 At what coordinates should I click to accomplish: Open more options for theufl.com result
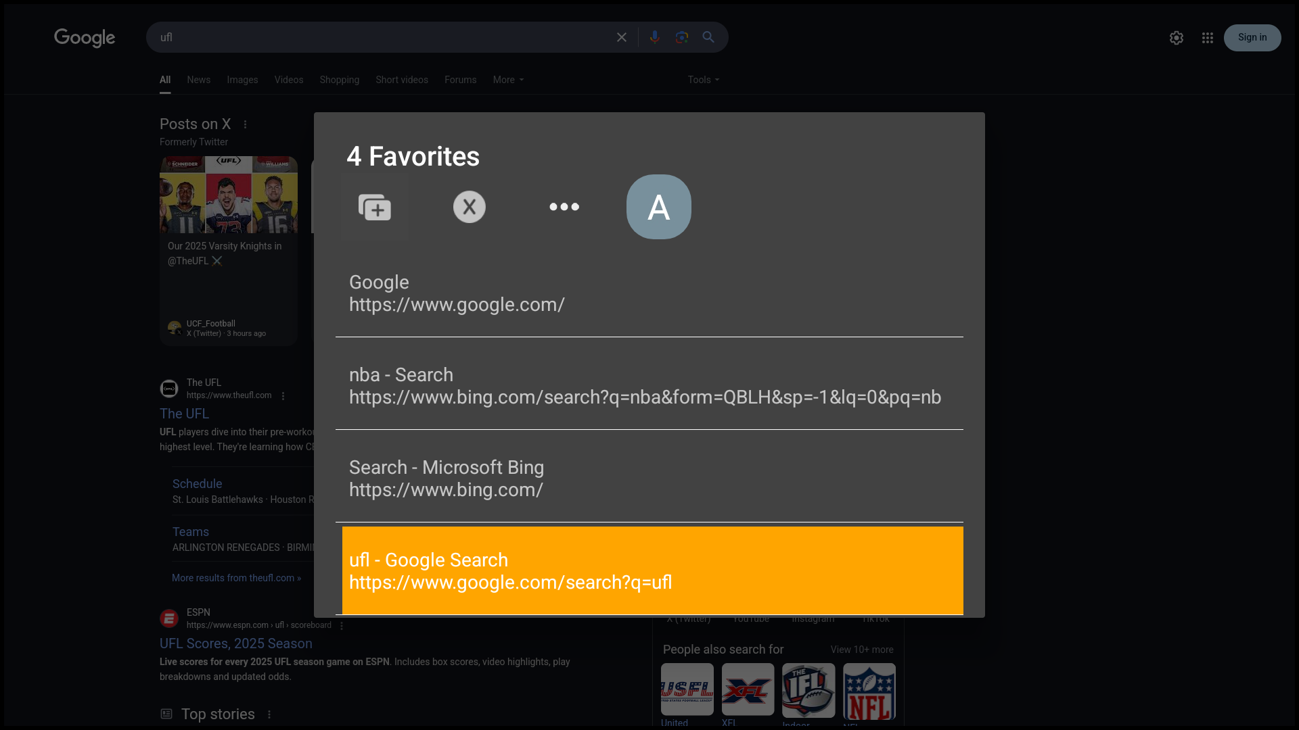tap(283, 396)
